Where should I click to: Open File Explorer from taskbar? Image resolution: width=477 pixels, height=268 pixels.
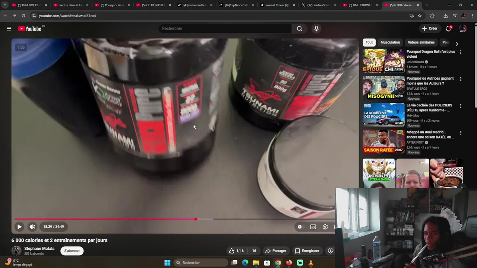click(256, 263)
